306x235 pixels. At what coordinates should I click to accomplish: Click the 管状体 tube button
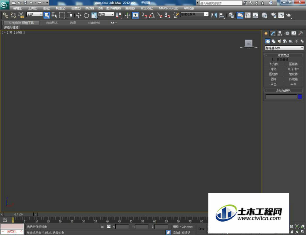293,74
